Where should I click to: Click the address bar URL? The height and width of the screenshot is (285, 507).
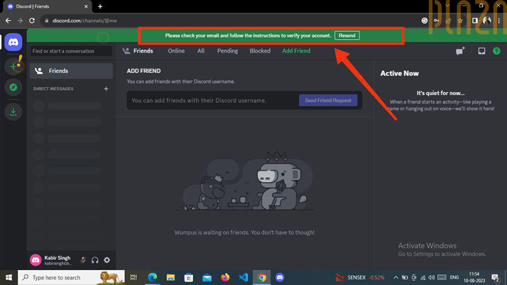tap(85, 21)
